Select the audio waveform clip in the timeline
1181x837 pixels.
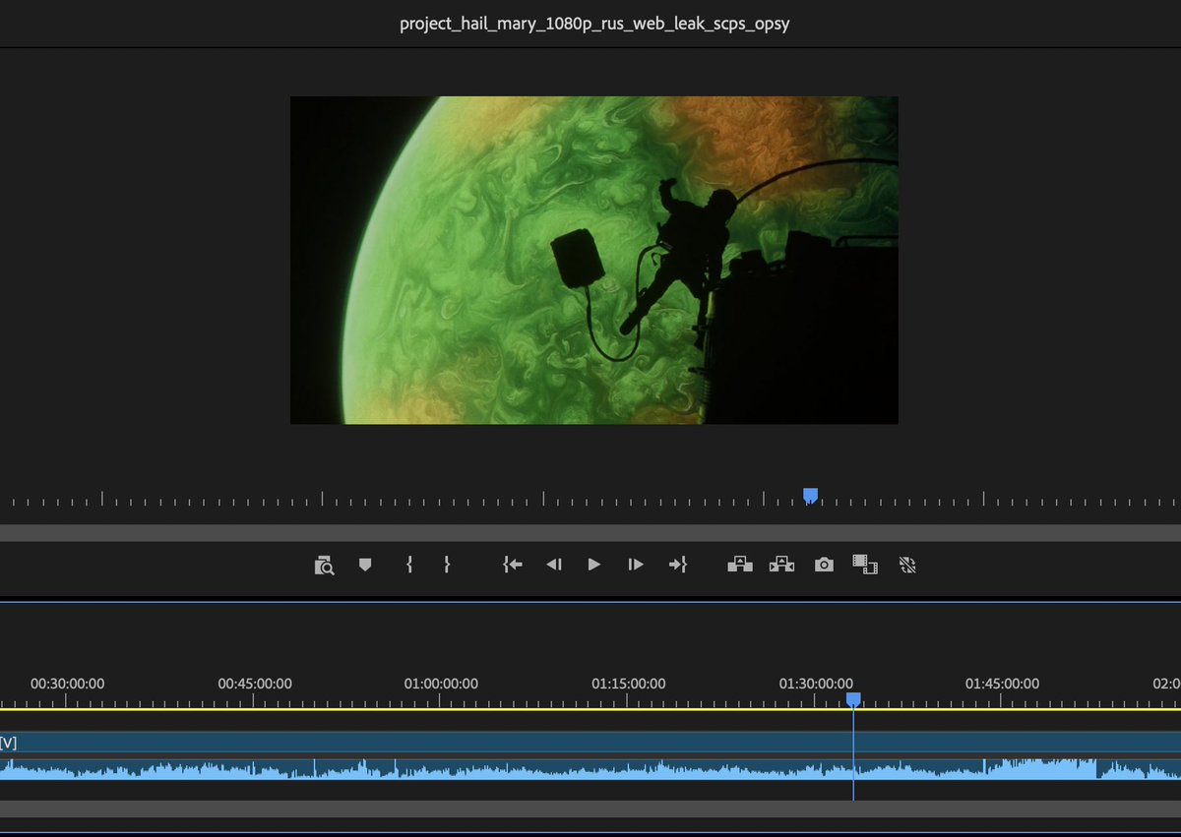(590, 768)
